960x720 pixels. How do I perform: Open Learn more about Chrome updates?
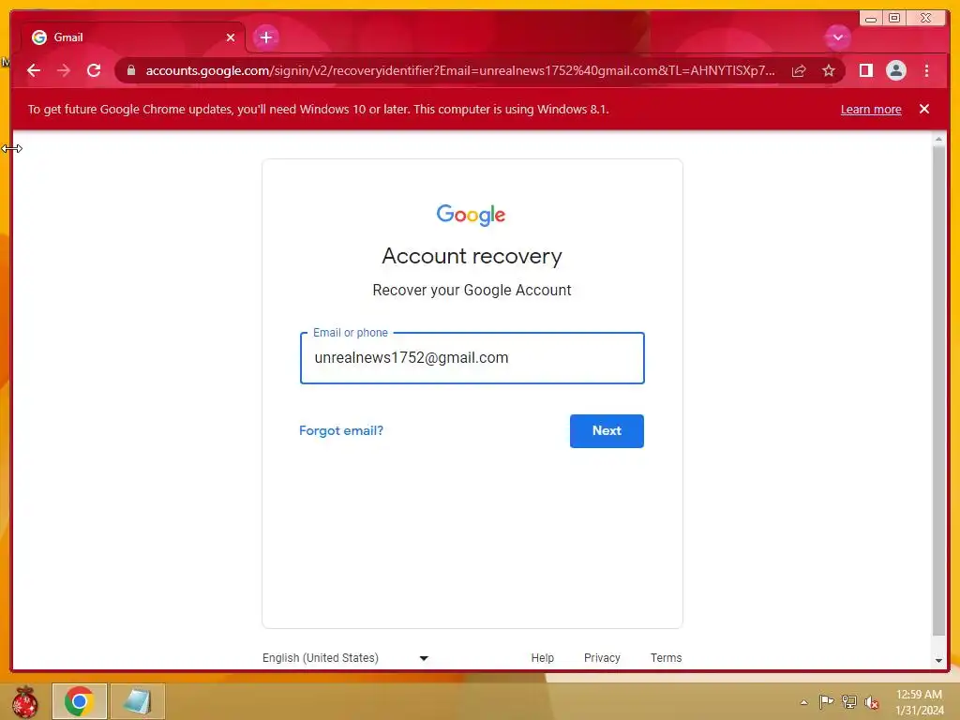click(x=871, y=109)
